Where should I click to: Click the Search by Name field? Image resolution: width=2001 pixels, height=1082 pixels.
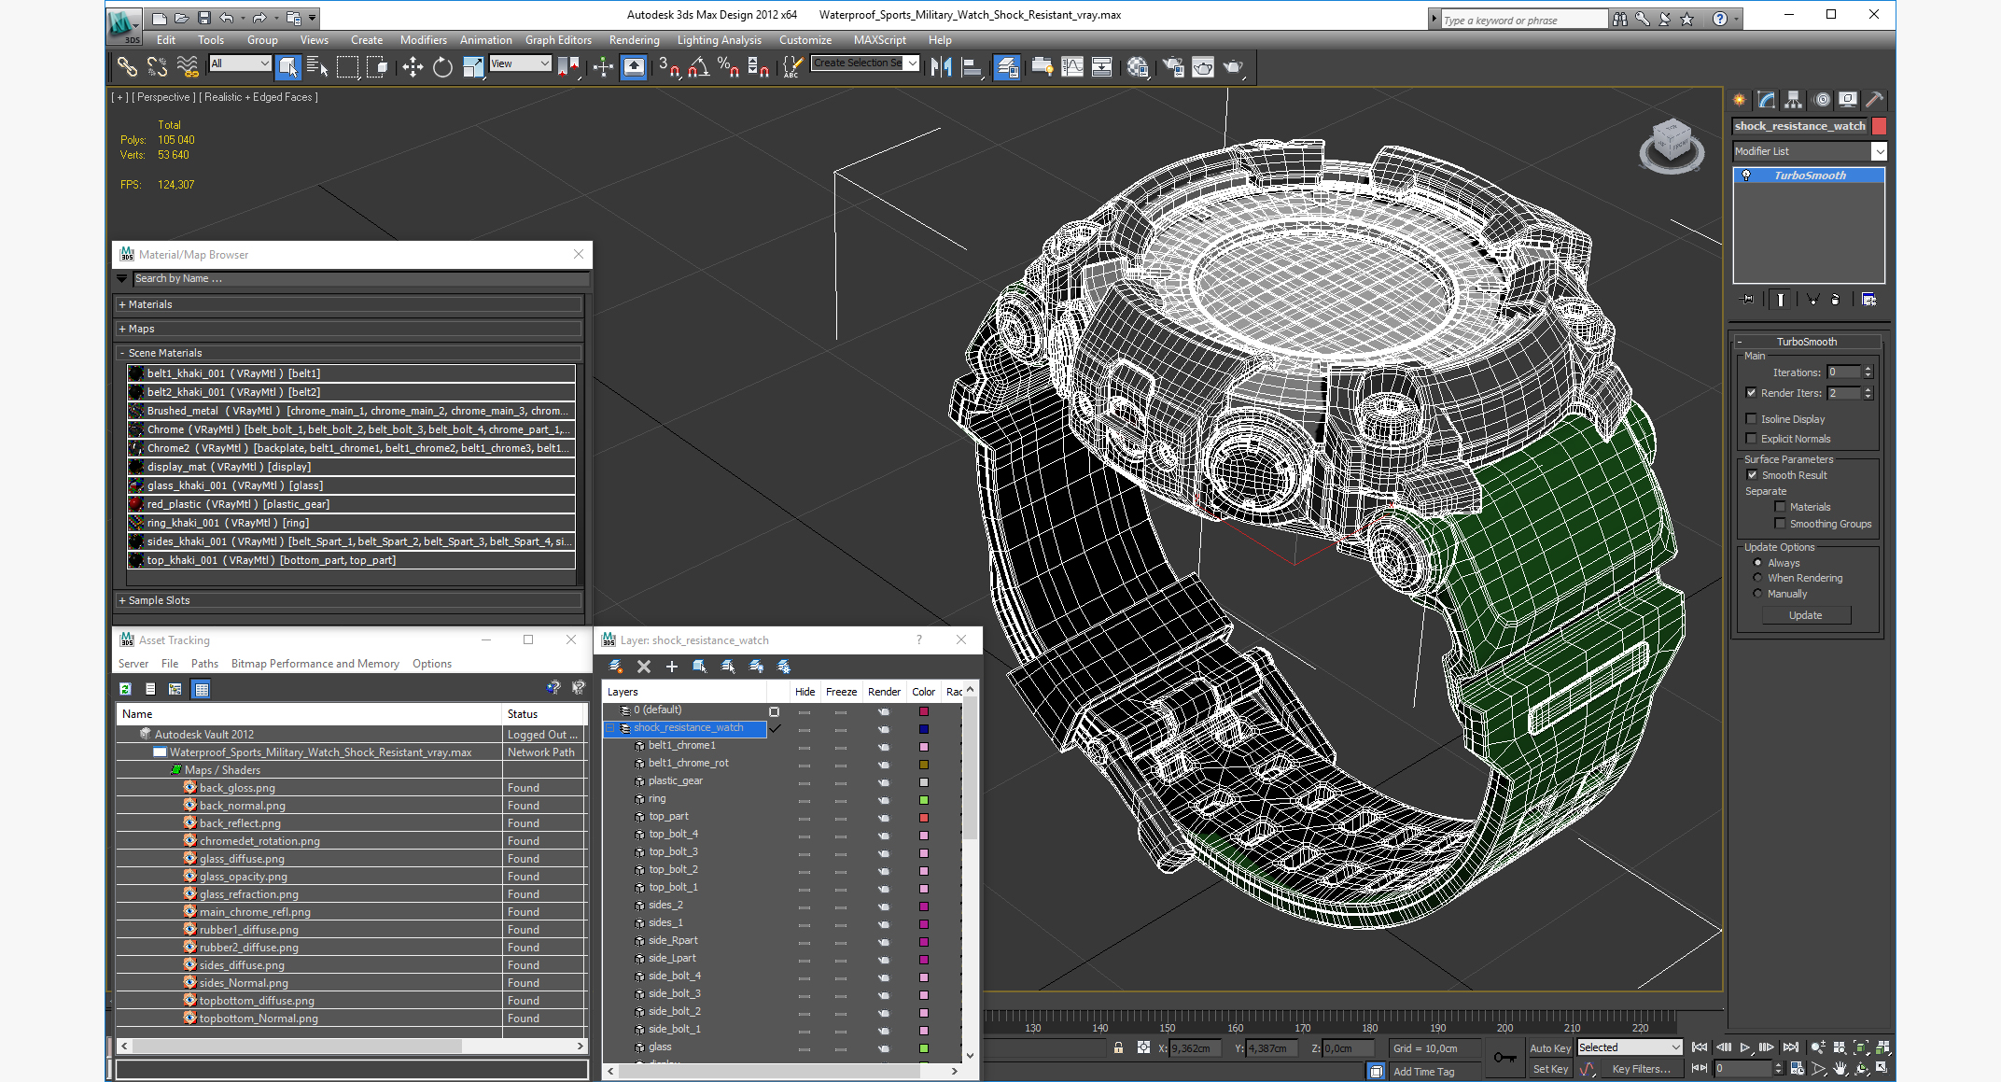pyautogui.click(x=360, y=278)
